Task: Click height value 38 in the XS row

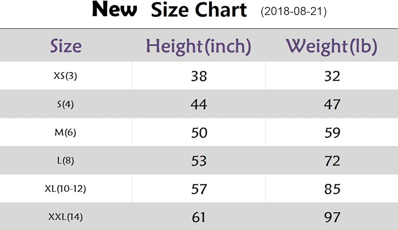Action: tap(199, 76)
